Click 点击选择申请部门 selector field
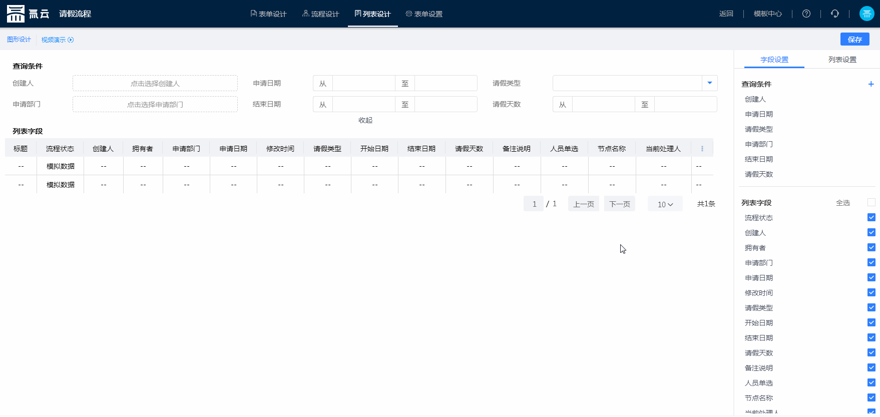 click(155, 104)
